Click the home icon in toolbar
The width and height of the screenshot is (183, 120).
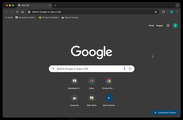(23, 12)
